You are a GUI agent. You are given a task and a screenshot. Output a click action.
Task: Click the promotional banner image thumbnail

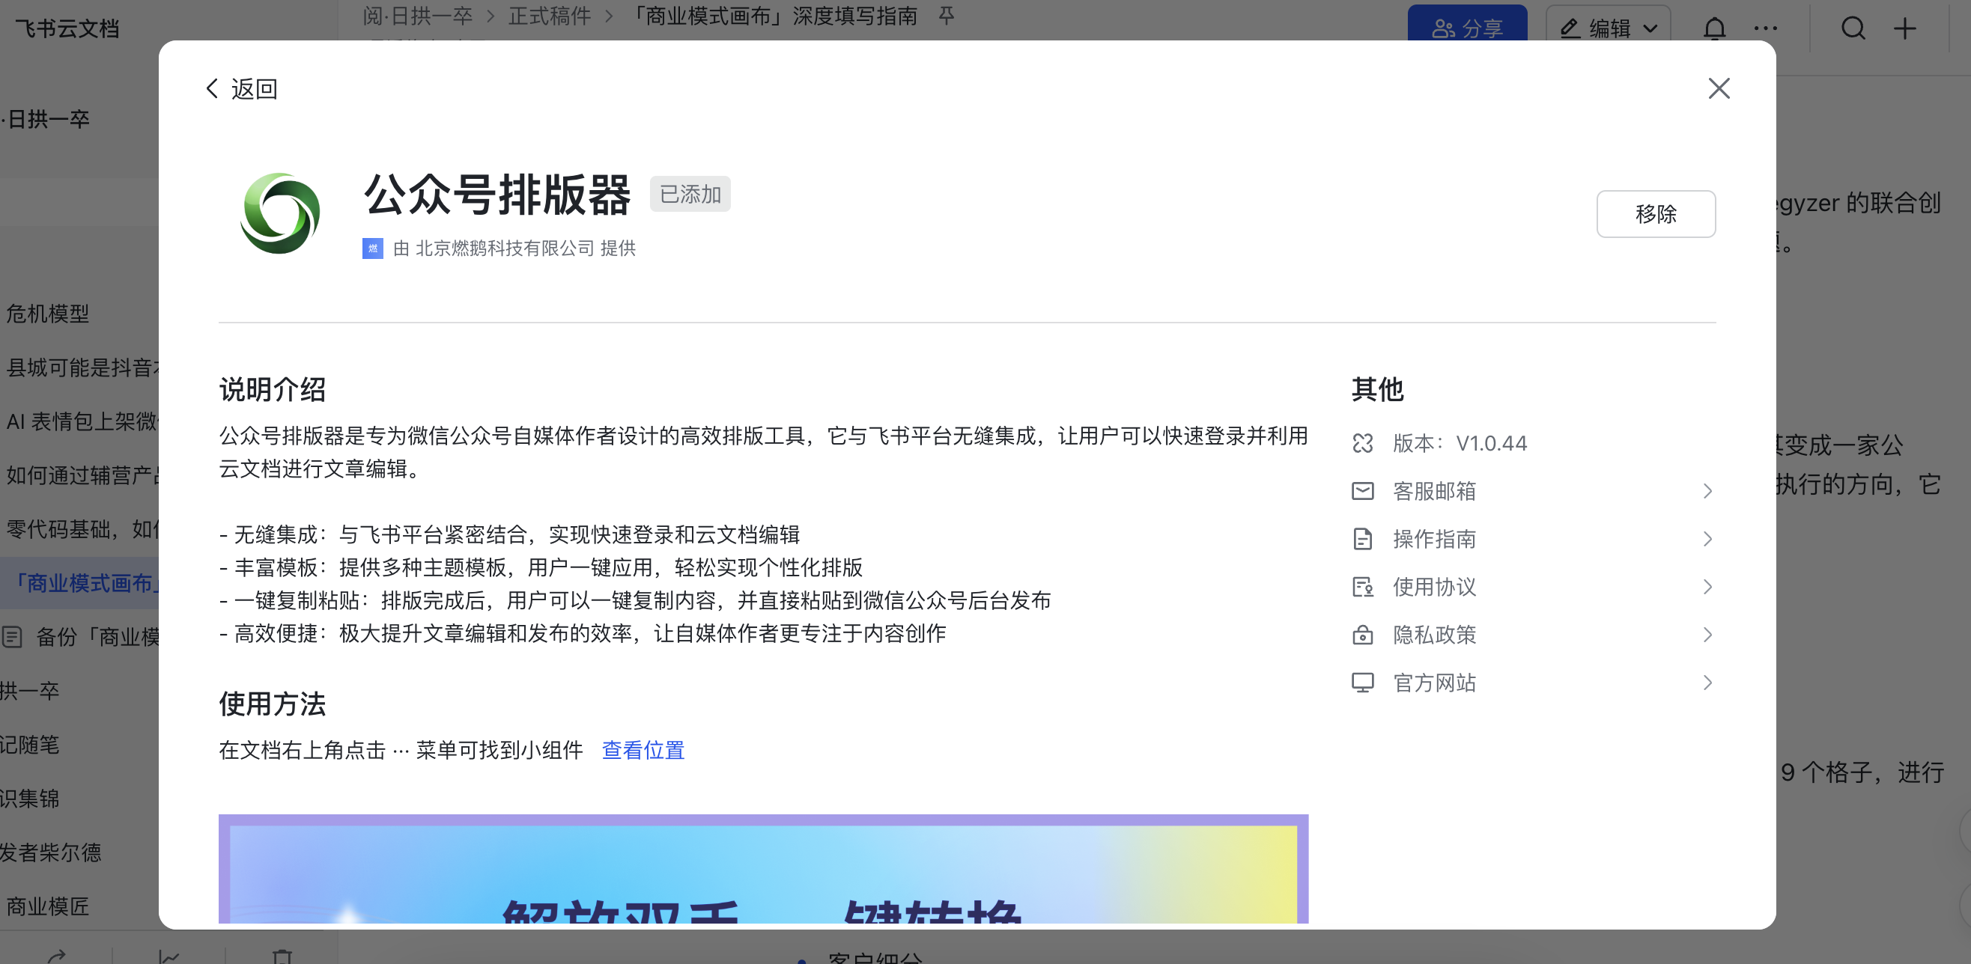click(763, 868)
